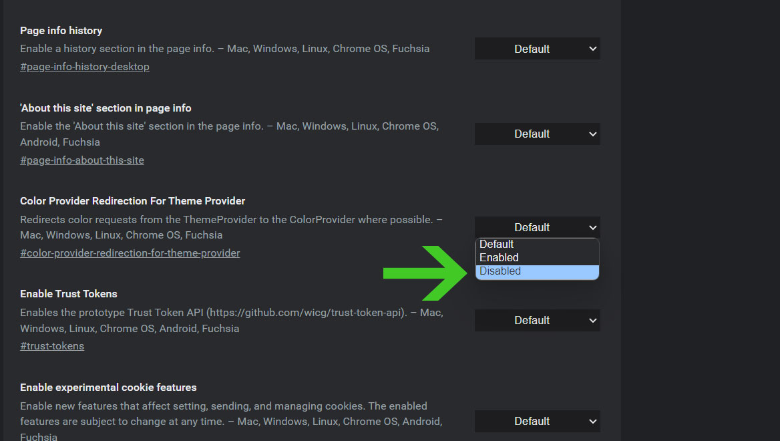Image resolution: width=780 pixels, height=441 pixels.
Task: Open the Page info history dropdown
Action: [537, 49]
